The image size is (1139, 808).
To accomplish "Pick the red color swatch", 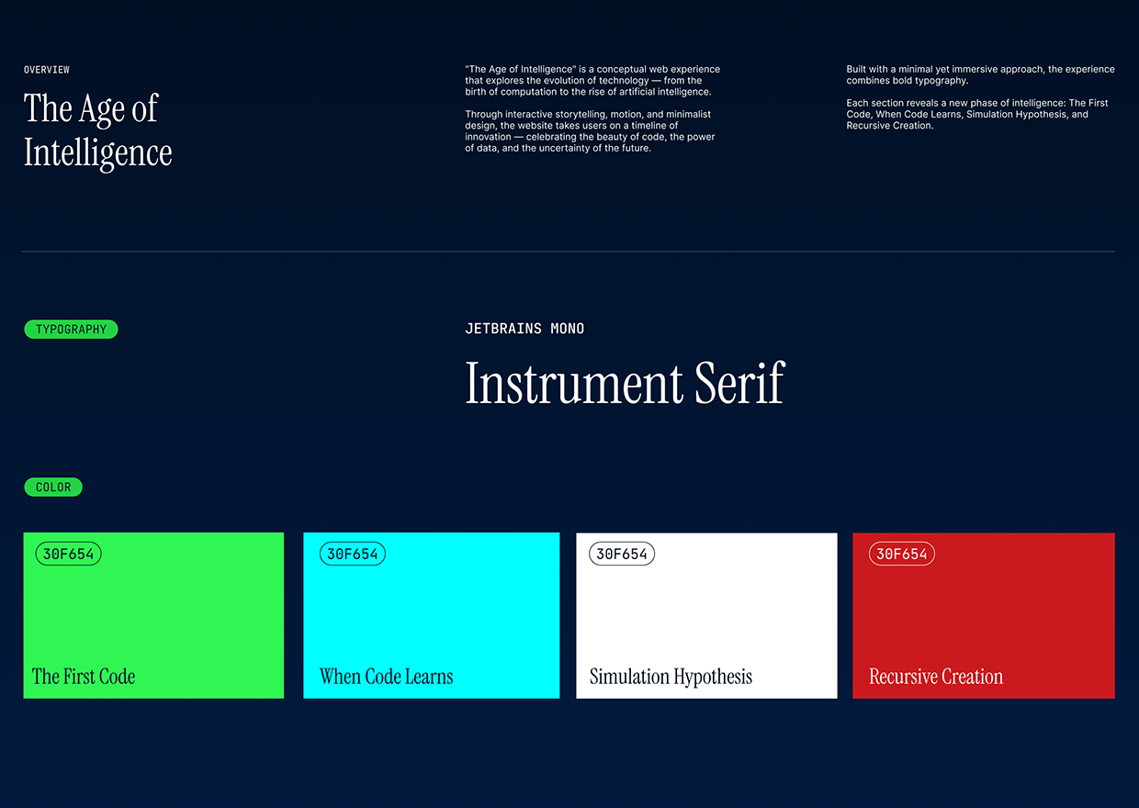I will 983,615.
